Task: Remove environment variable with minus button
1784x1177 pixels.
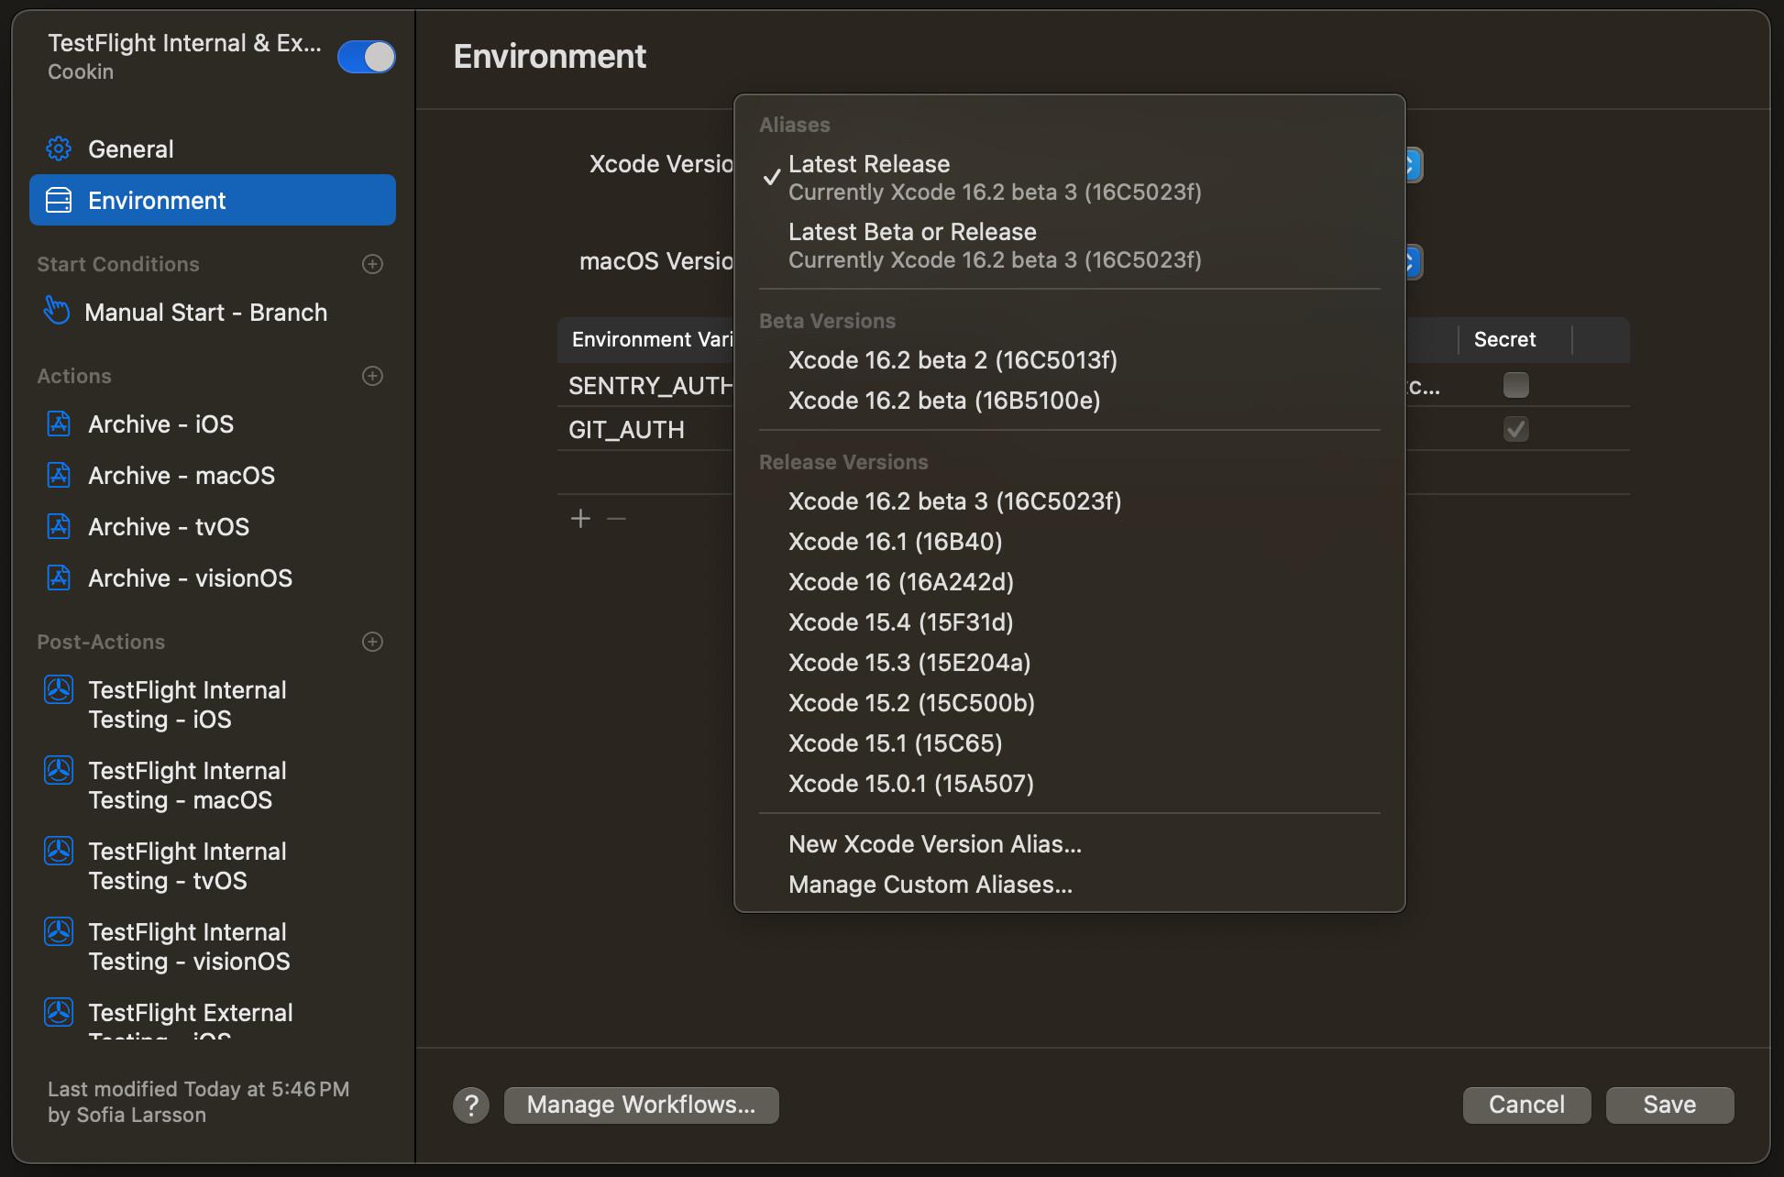Action: tap(617, 519)
